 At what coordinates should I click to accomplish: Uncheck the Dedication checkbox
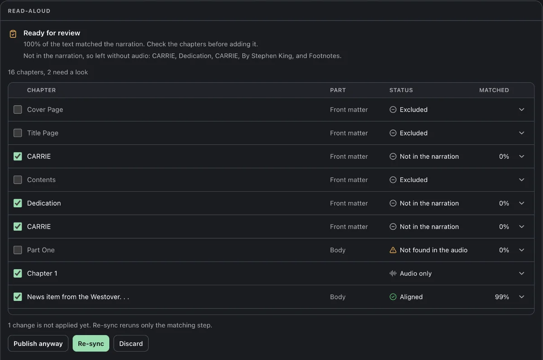tap(18, 203)
